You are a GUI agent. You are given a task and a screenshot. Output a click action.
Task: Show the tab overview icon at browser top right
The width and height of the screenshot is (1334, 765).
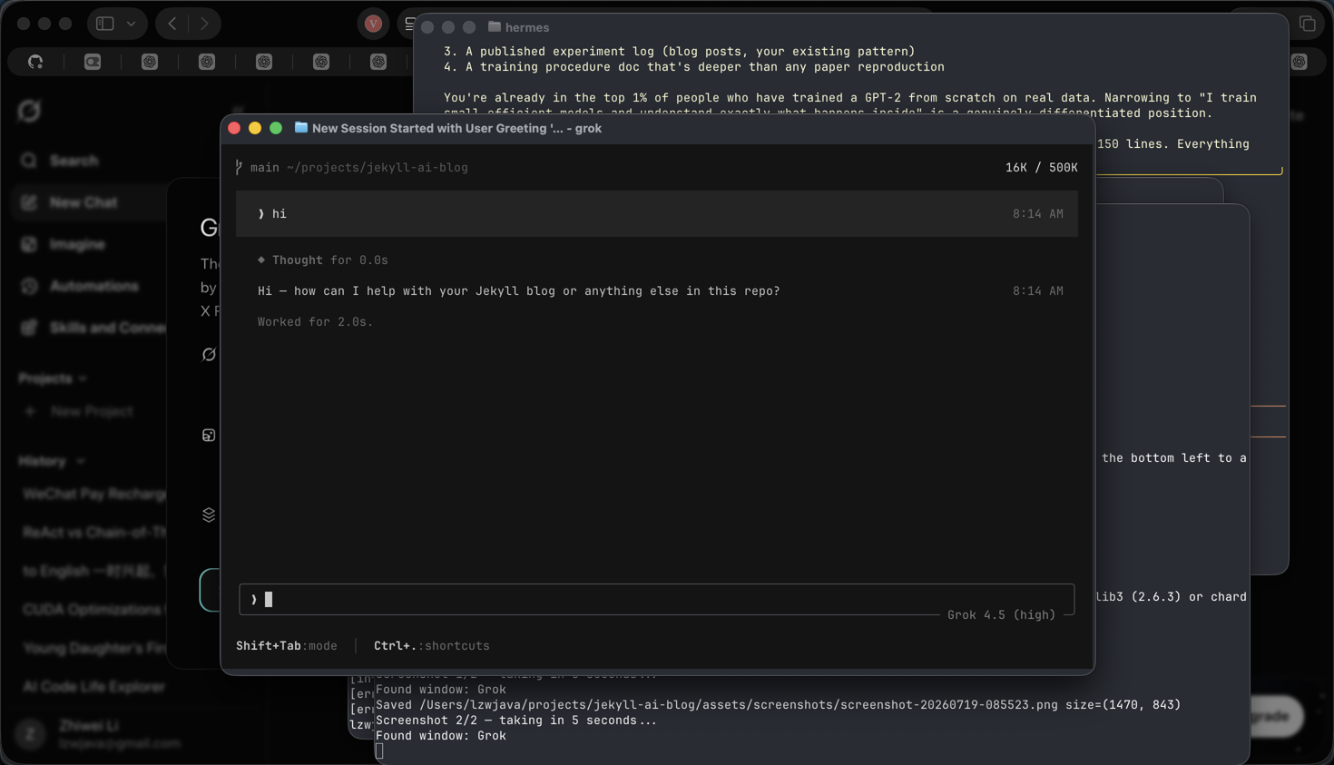click(1308, 24)
